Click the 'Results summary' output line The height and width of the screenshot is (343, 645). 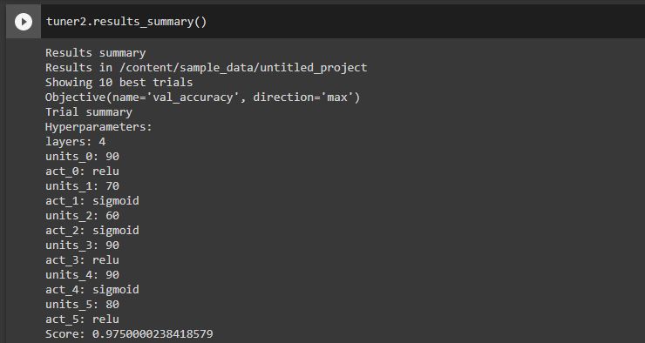point(95,53)
